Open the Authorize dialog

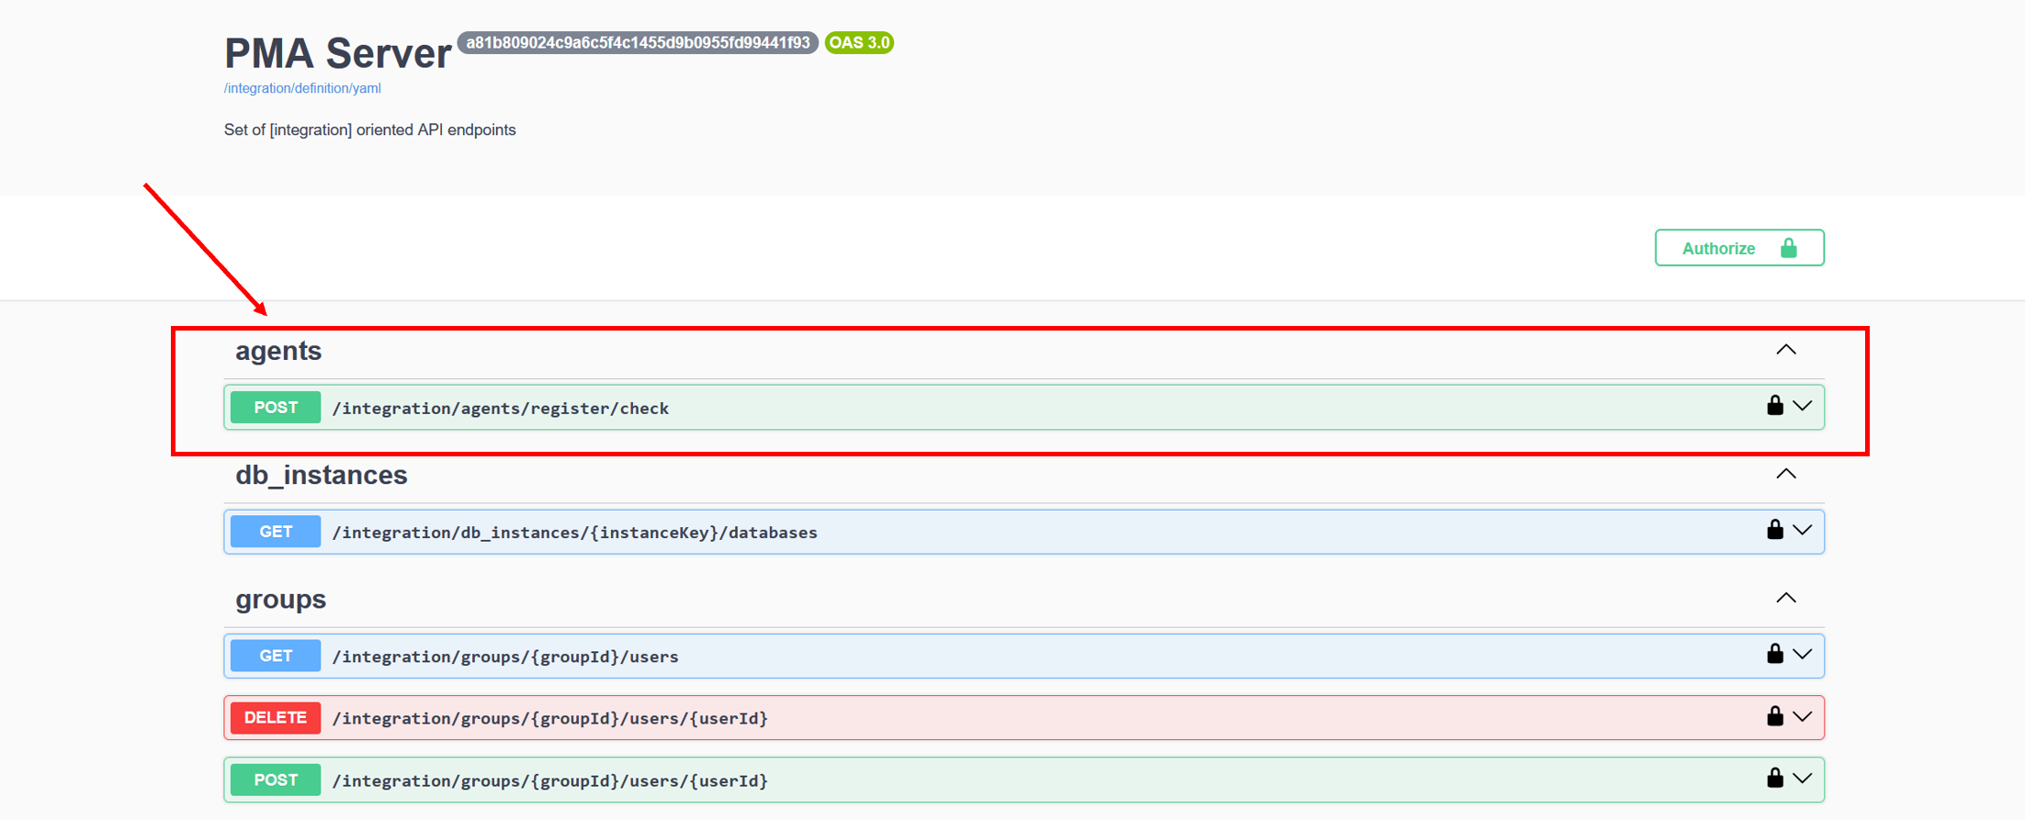point(1738,248)
